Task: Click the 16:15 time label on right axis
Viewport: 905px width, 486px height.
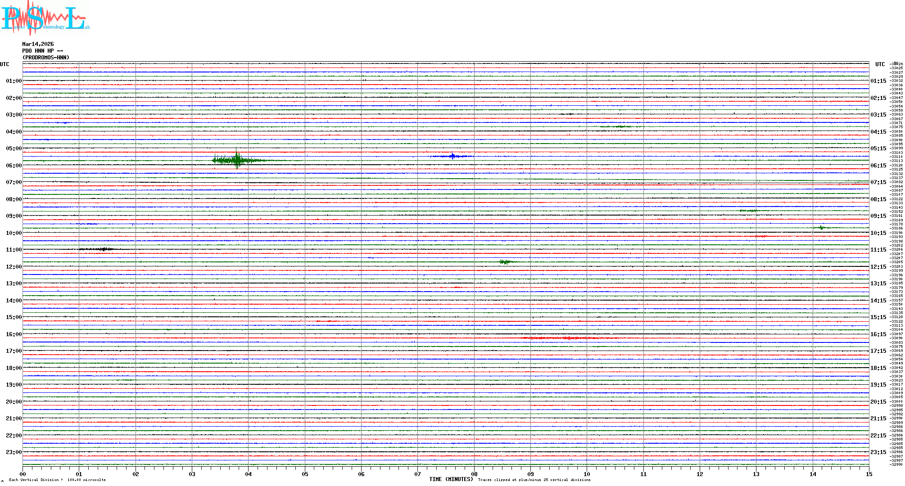Action: pos(878,334)
